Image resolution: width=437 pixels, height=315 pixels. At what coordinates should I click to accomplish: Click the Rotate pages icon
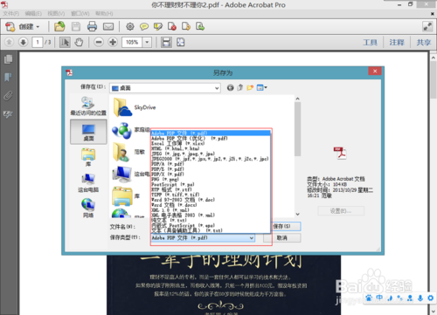pos(186,27)
